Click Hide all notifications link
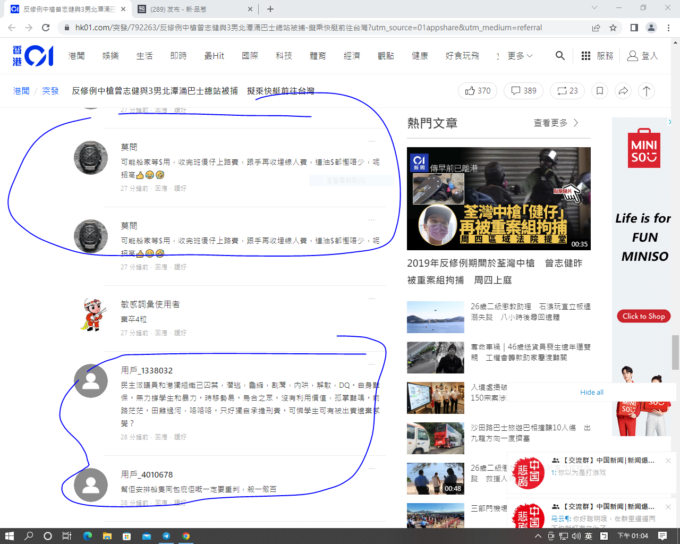 coord(592,392)
